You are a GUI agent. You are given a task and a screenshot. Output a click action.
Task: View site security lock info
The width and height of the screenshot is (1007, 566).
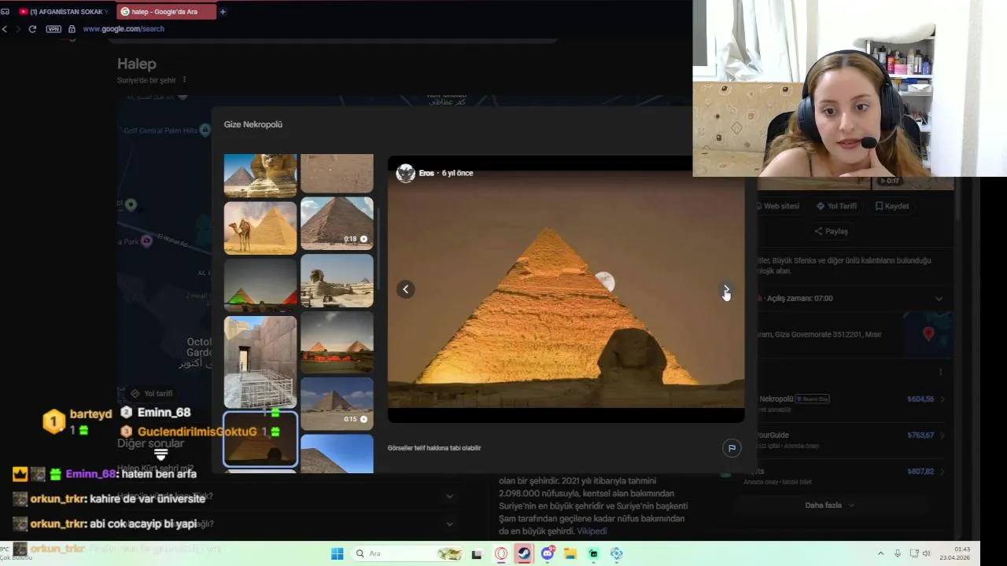72,29
